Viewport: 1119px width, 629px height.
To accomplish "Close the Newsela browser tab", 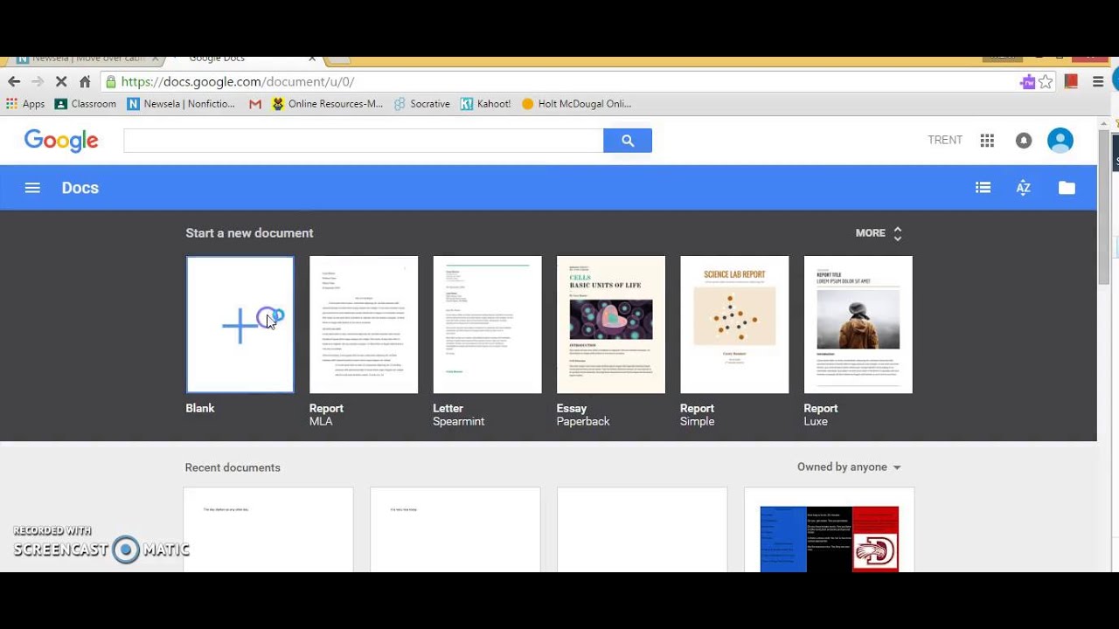I will point(156,59).
